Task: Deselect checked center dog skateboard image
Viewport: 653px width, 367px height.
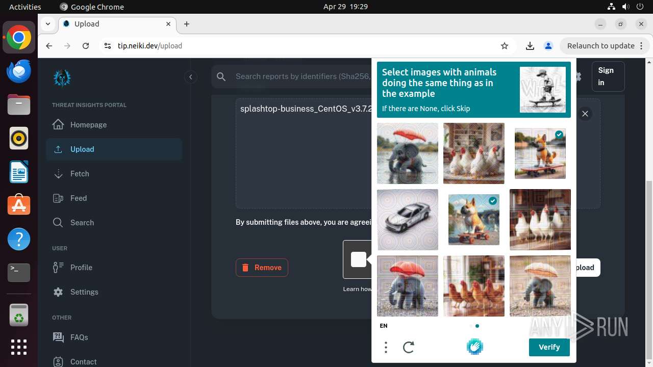Action: click(x=474, y=220)
